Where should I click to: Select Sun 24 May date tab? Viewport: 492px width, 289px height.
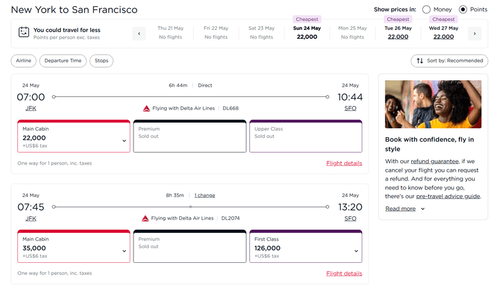point(307,33)
